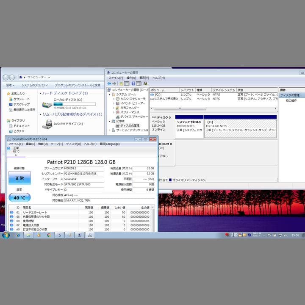Go back in Computer Management toolbar
The height and width of the screenshot is (305, 305).
pos(109,83)
